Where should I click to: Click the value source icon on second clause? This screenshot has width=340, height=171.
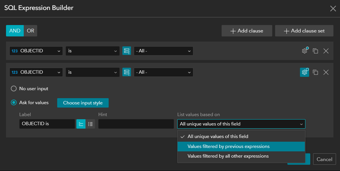pyautogui.click(x=127, y=72)
